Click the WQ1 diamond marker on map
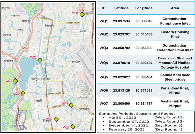The width and height of the screenshot is (195, 134). tap(15, 81)
